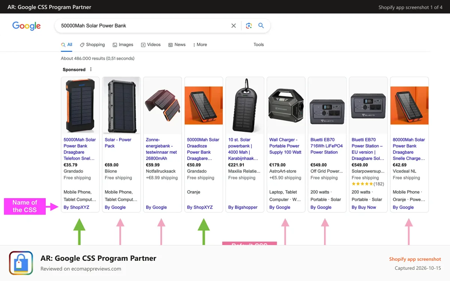Click 'By ShopXYZ' under the €50.09 listing
450x281 pixels.
point(200,207)
